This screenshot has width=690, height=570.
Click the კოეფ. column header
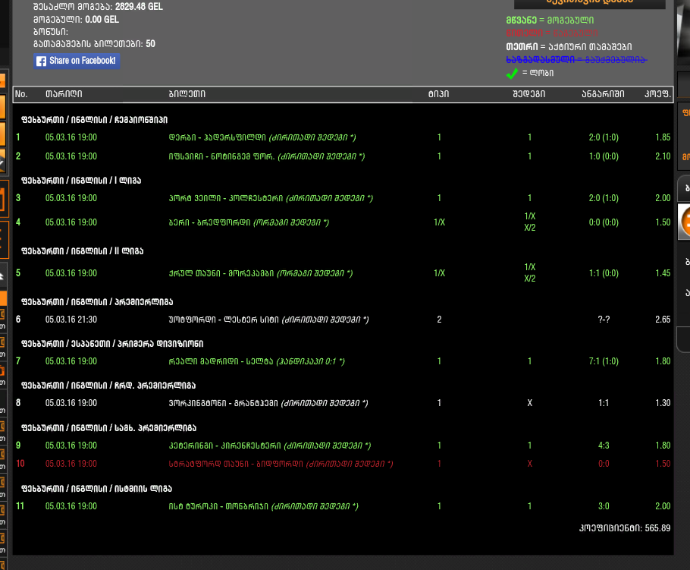pos(657,94)
